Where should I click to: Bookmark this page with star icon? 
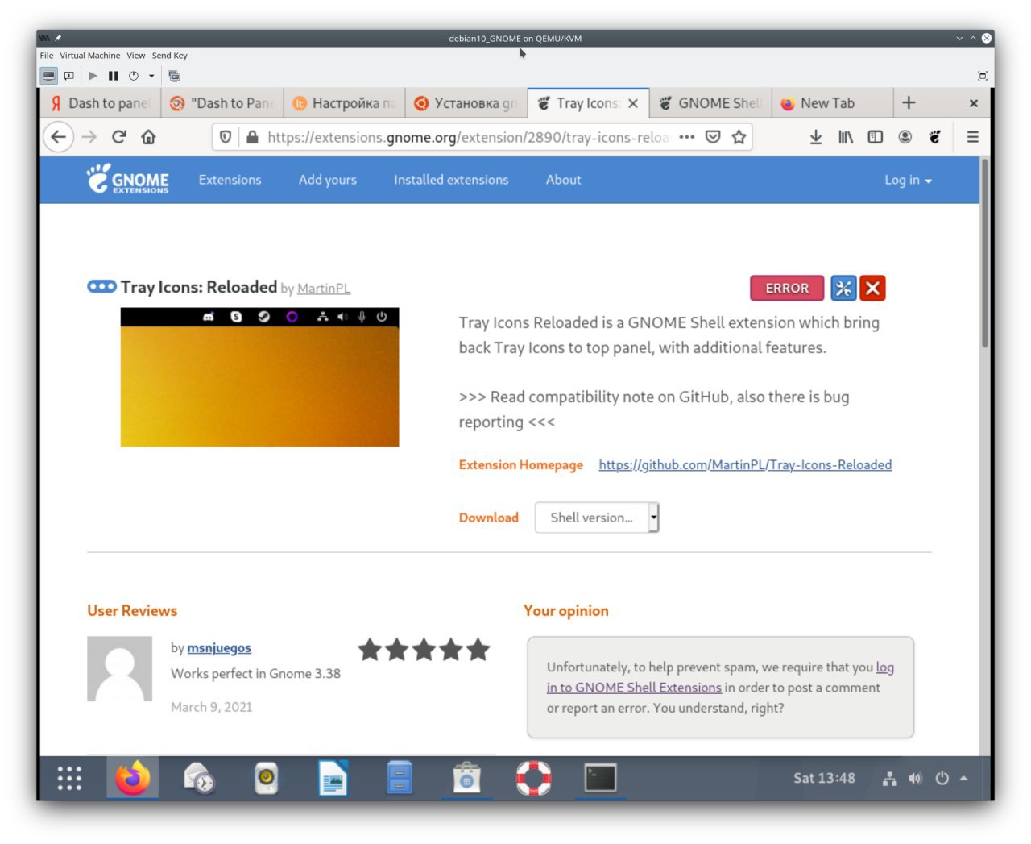739,137
